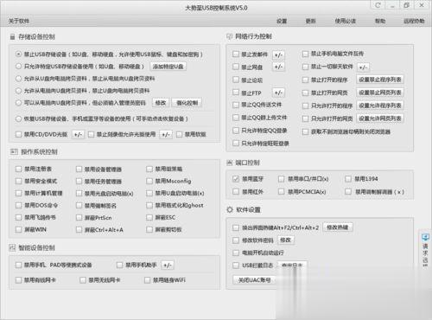Enable the 禁用有线网卡 checkbox
Viewport: 432px width, 320px height.
point(19,280)
